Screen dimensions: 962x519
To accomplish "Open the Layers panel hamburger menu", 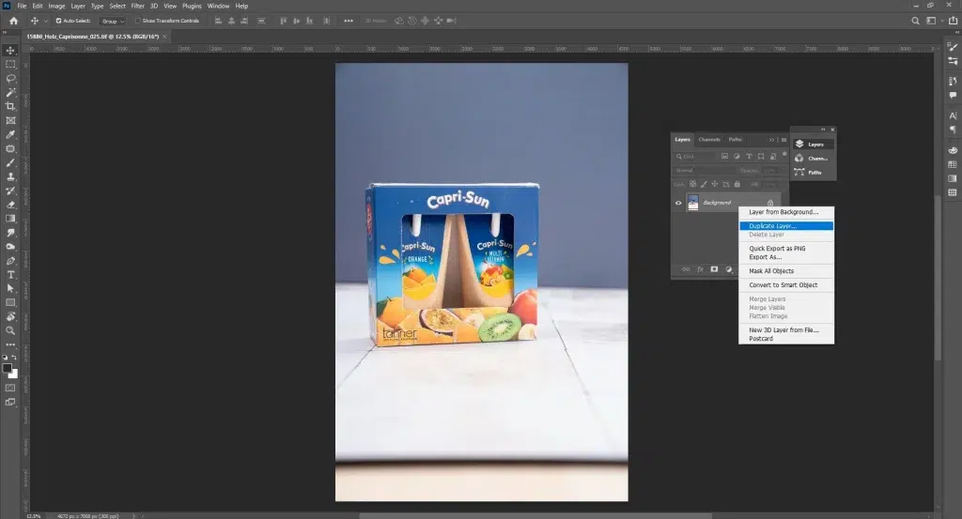I will [784, 140].
